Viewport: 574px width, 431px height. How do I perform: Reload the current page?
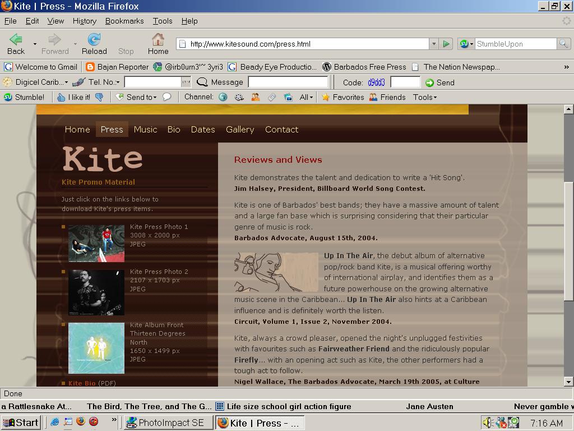tap(94, 42)
